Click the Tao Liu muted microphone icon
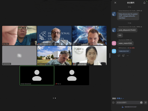This screenshot has height=111, width=148. click(x=56, y=84)
